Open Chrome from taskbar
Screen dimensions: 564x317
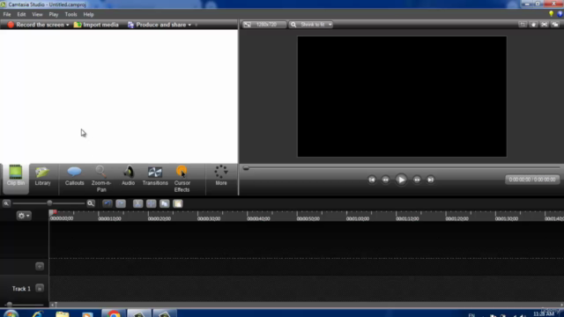(114, 313)
